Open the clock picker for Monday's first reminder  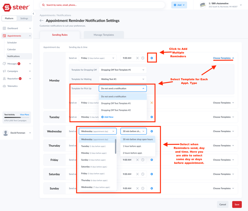tap(143, 58)
